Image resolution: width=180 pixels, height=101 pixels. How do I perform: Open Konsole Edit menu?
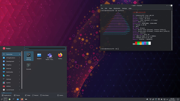click(x=106, y=8)
